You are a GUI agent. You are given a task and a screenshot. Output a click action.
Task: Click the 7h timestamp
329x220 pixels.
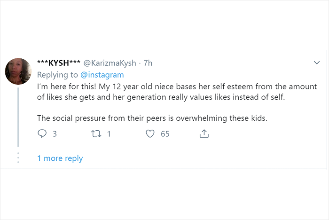[x=148, y=63]
